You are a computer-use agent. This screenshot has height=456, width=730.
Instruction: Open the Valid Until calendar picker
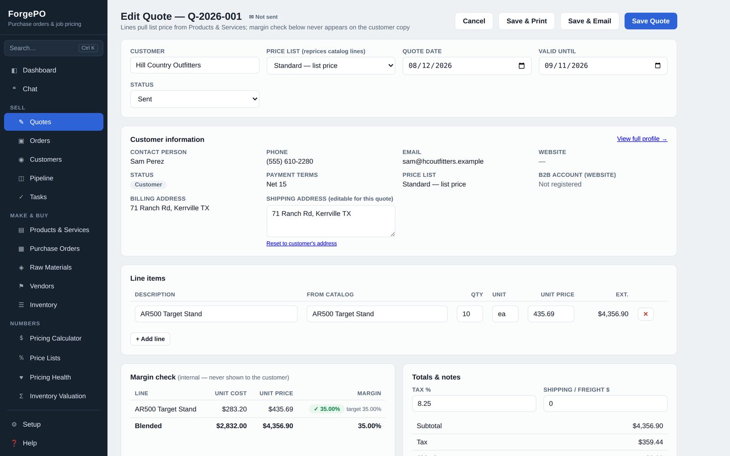tap(657, 66)
